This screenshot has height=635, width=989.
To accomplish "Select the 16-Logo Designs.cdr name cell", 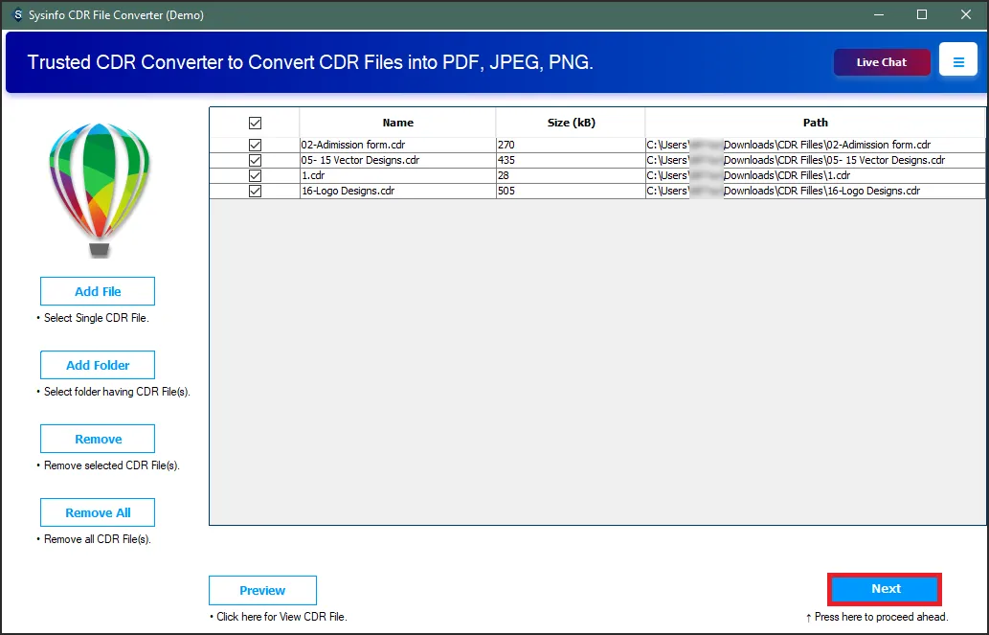I will click(398, 191).
